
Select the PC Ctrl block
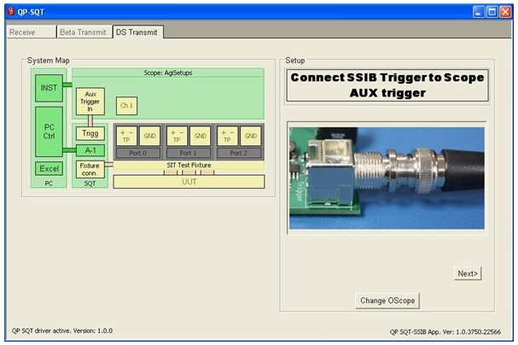pos(49,132)
